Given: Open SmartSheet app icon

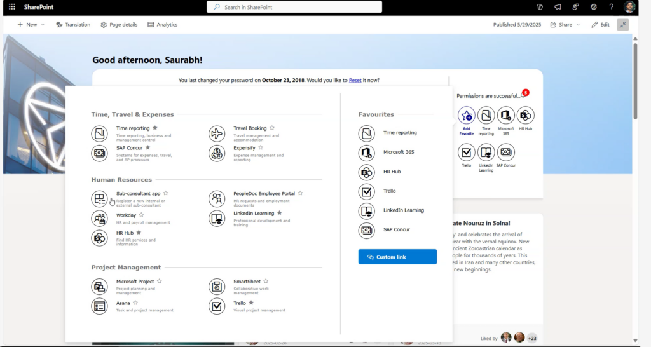Looking at the screenshot, I should pyautogui.click(x=217, y=287).
